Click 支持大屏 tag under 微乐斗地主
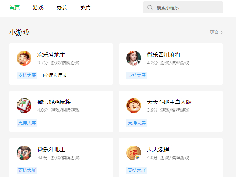Screen dimensions: 236x177 tap(27, 170)
